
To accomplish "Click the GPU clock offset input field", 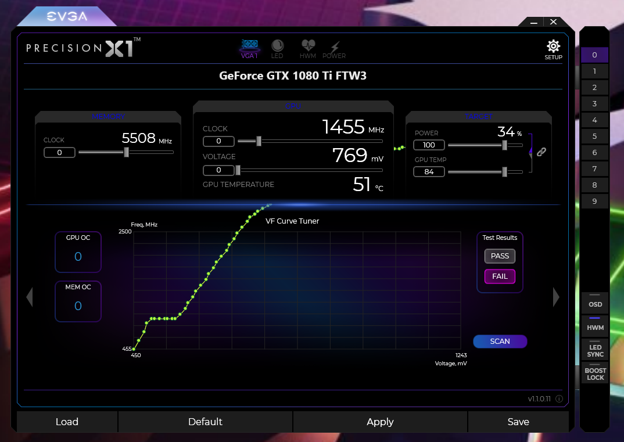I will click(218, 141).
